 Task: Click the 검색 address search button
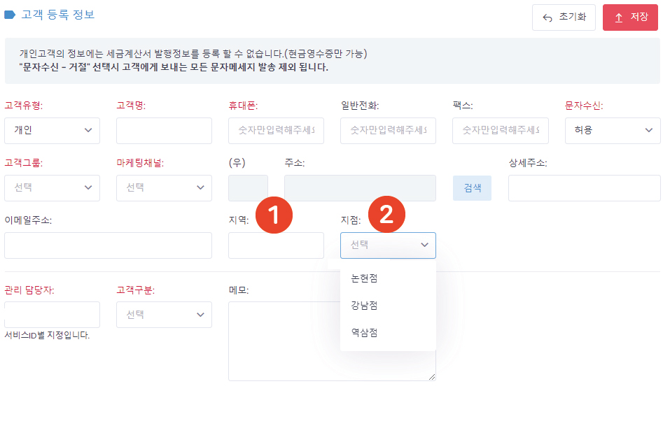pyautogui.click(x=472, y=188)
